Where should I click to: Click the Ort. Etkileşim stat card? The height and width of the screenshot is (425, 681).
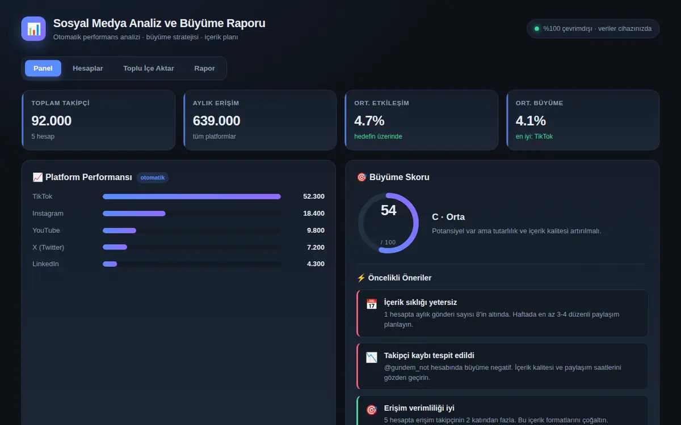(422, 120)
